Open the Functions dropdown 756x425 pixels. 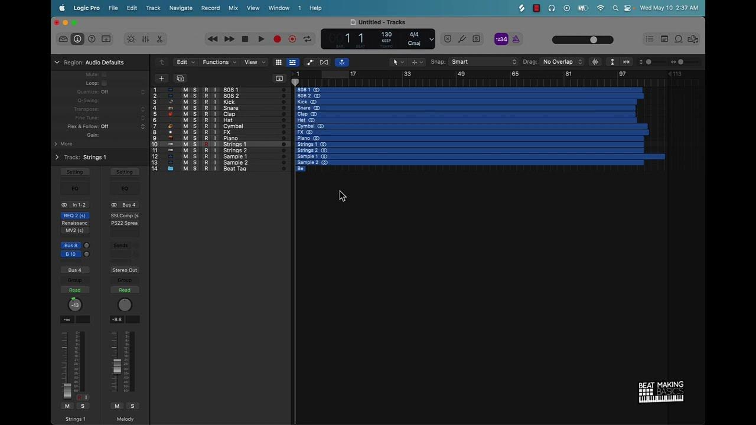pyautogui.click(x=219, y=62)
